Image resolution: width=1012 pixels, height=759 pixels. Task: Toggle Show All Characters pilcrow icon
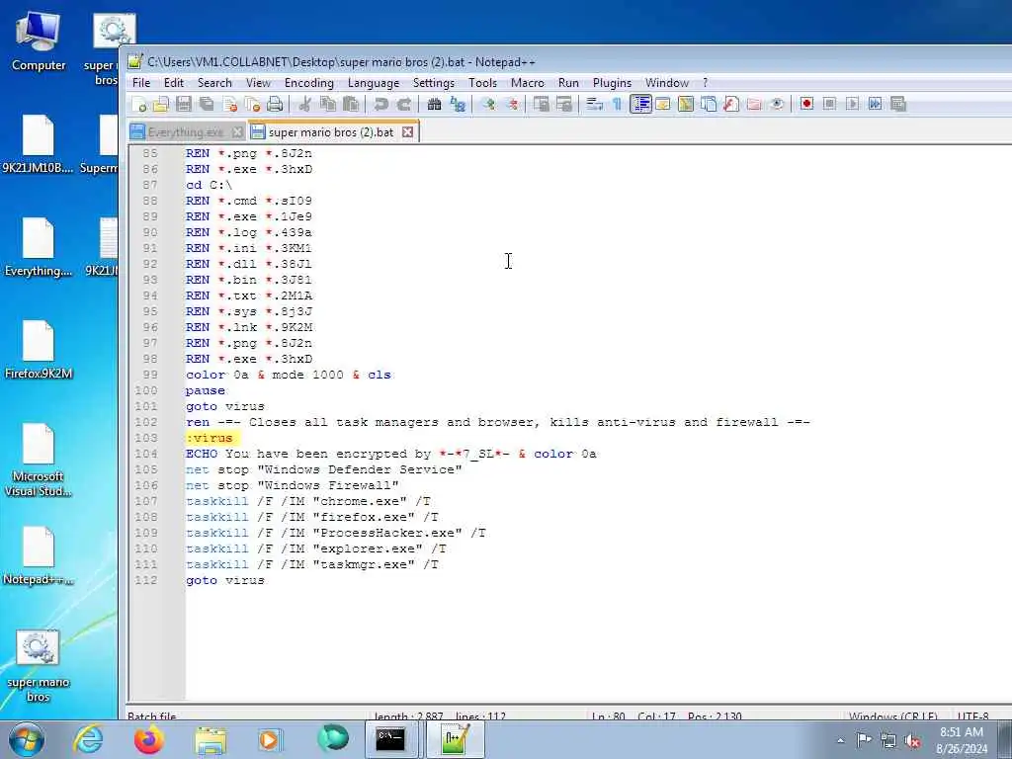tap(617, 104)
